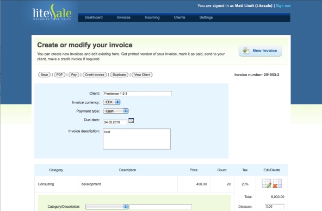Focus the Client field containing Freelancer 1-2-3
322x211 pixels.
pyautogui.click(x=137, y=94)
